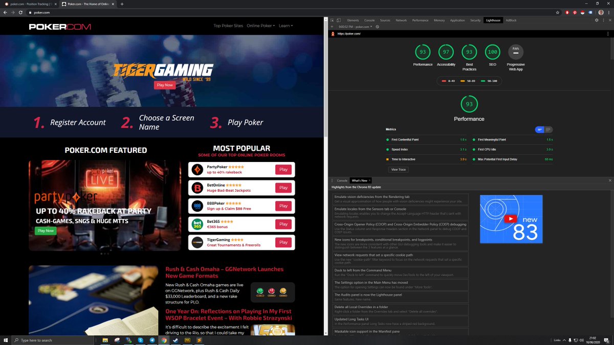Play the Chrome 83 YouTube video
This screenshot has width=614, height=345.
point(510,219)
